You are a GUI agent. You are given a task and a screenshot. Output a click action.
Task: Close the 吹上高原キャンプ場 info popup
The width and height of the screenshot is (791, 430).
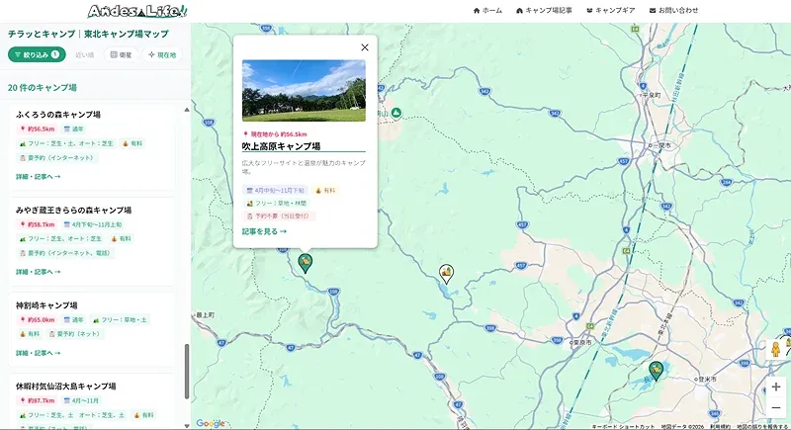(365, 47)
